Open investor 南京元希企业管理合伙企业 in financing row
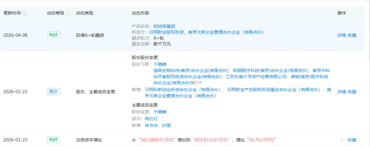The height and width of the screenshot is (147, 370). pos(226,32)
